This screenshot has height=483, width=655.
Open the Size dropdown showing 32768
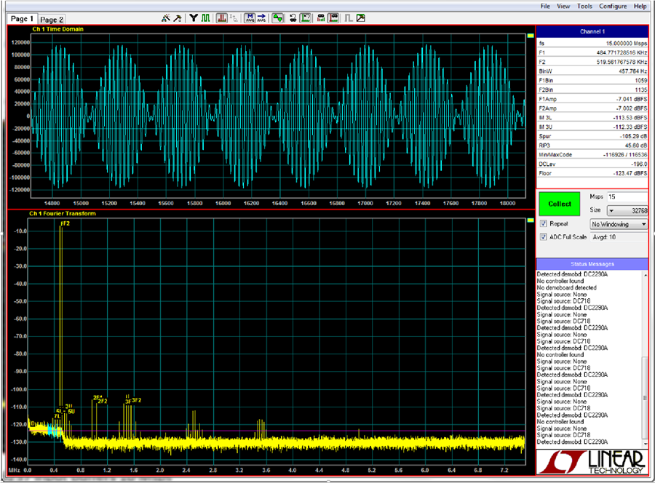pos(627,210)
